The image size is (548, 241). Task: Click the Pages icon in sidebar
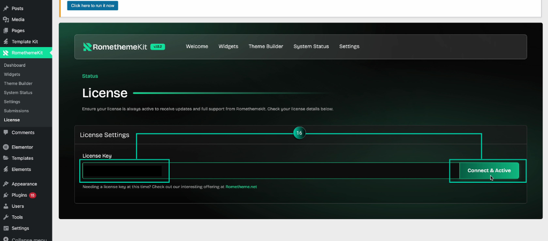click(x=5, y=30)
